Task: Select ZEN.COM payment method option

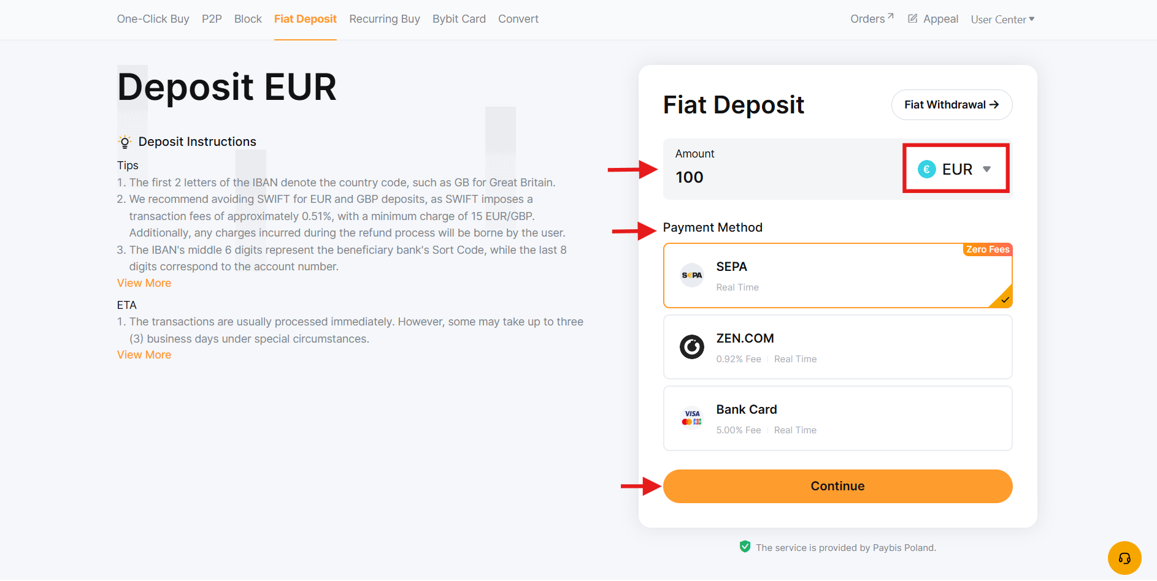Action: click(x=837, y=347)
